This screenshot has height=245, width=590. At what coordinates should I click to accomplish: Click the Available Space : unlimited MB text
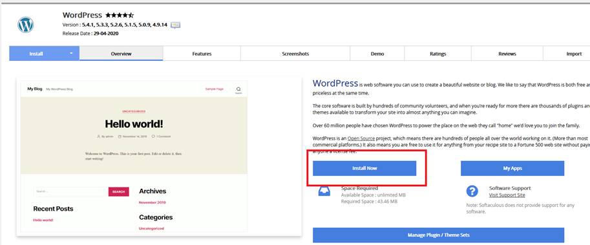374,195
